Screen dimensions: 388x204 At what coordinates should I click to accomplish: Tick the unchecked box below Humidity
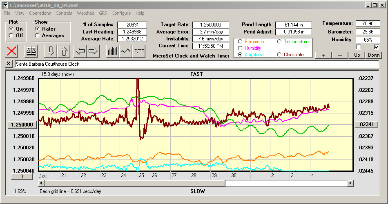pos(359,47)
